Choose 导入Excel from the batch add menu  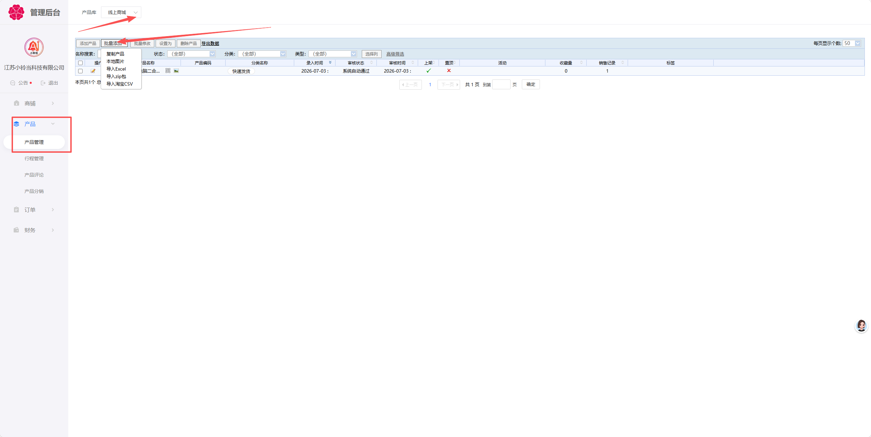(x=116, y=69)
